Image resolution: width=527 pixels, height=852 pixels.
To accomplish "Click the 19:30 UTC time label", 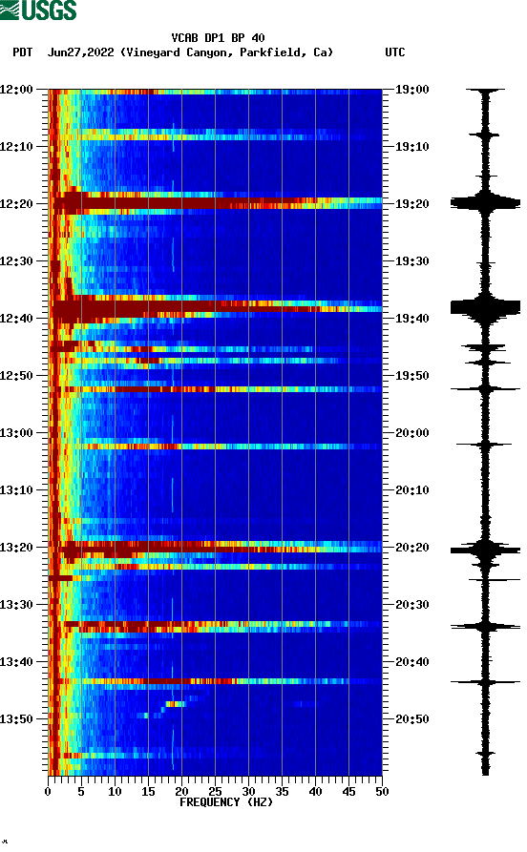I will [x=412, y=260].
